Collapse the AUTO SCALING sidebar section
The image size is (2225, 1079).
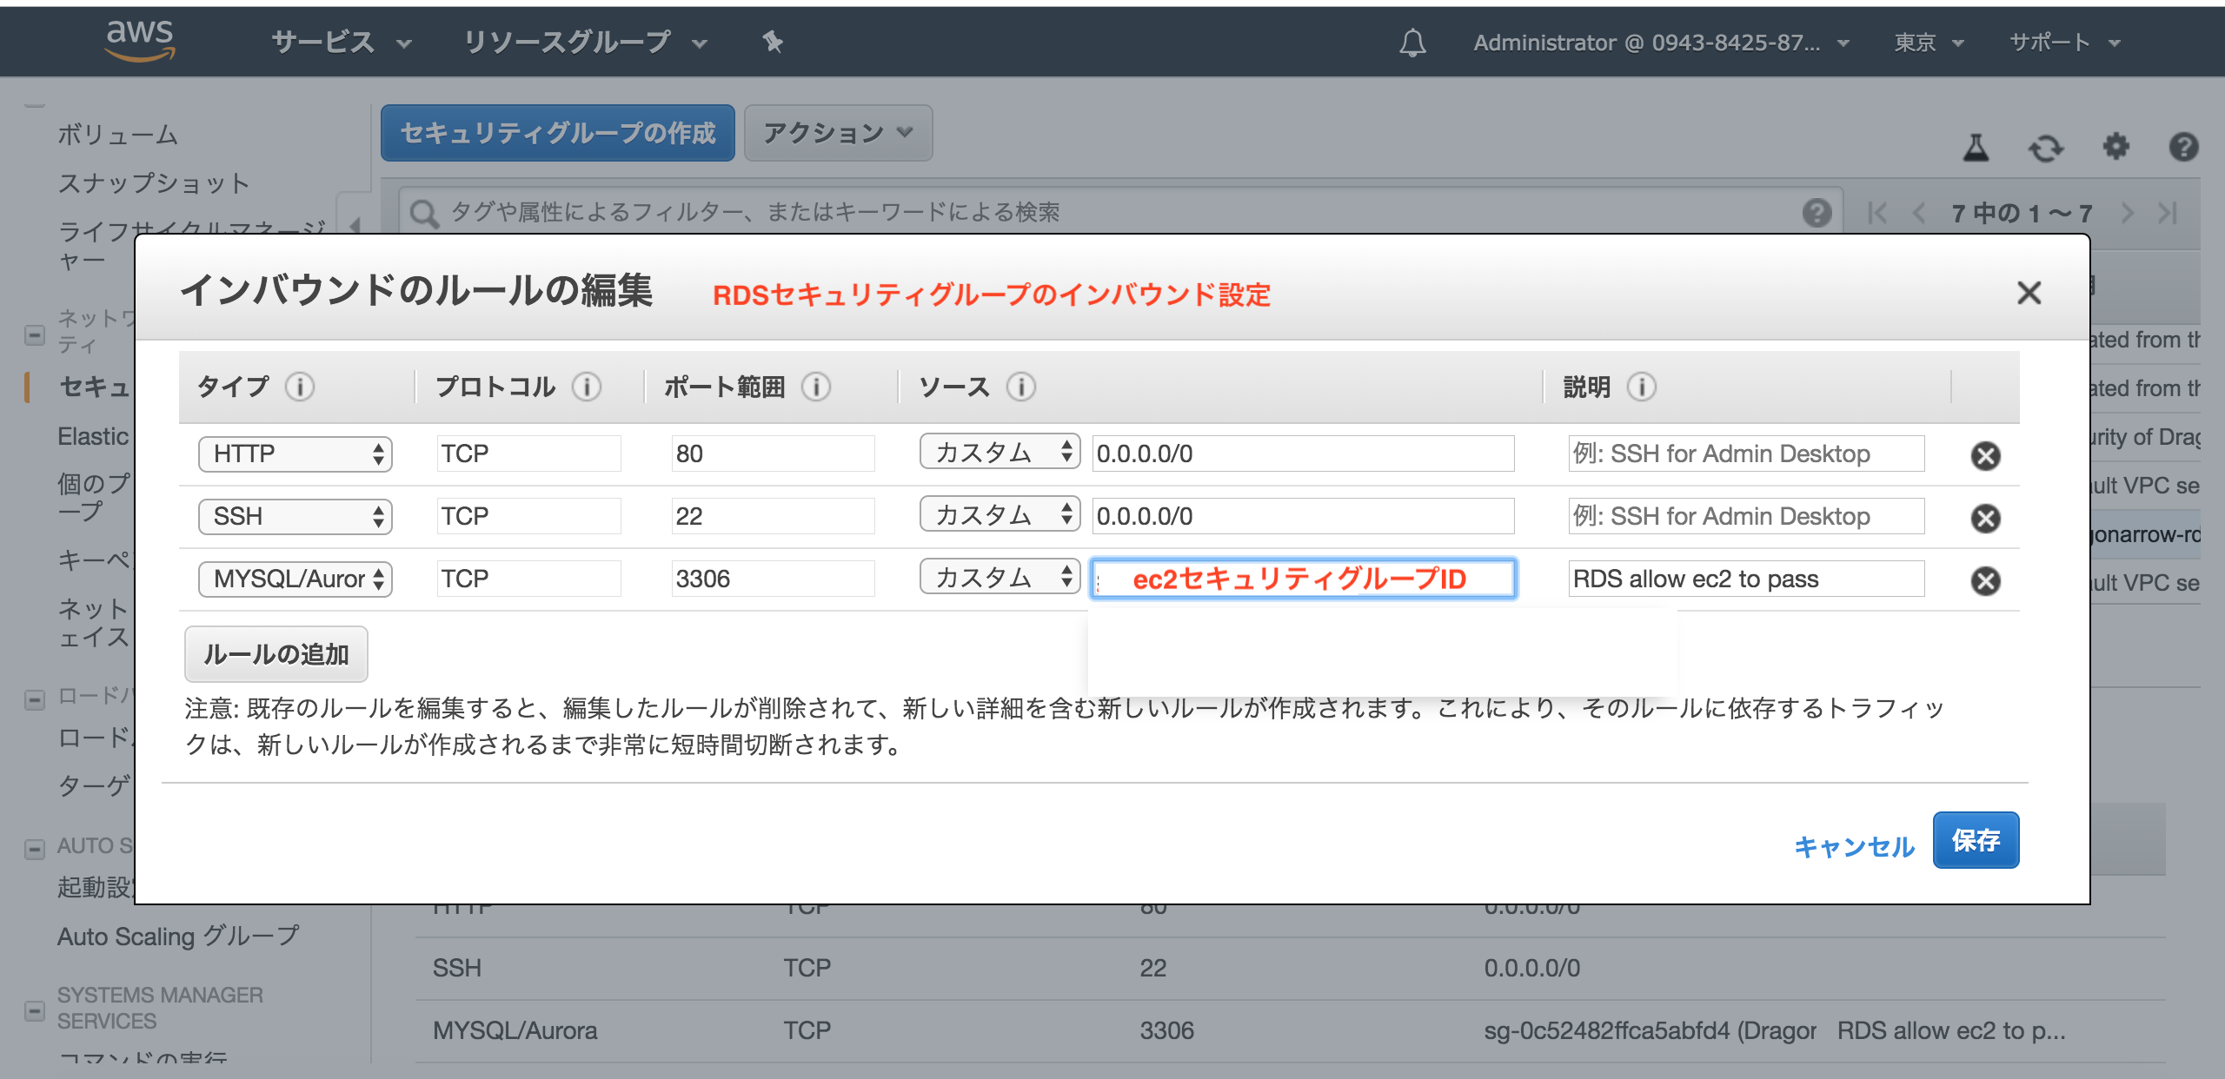pyautogui.click(x=35, y=848)
